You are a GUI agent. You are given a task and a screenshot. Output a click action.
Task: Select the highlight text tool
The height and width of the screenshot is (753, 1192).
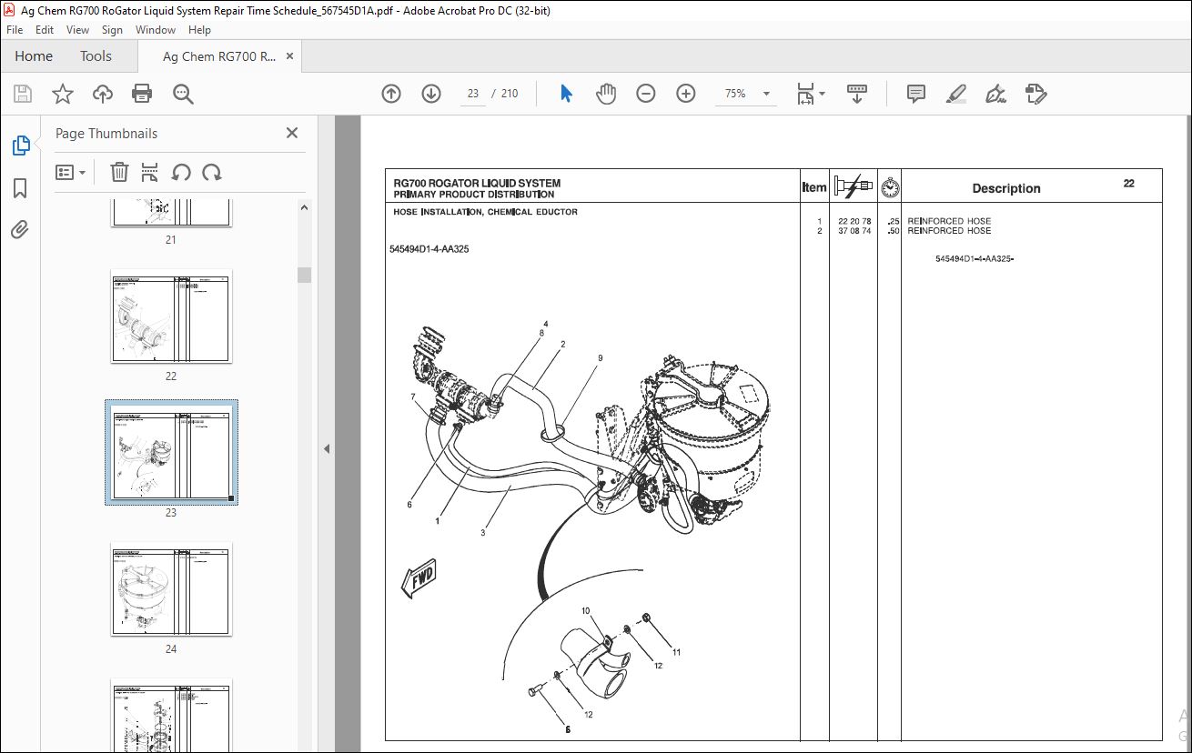point(955,94)
